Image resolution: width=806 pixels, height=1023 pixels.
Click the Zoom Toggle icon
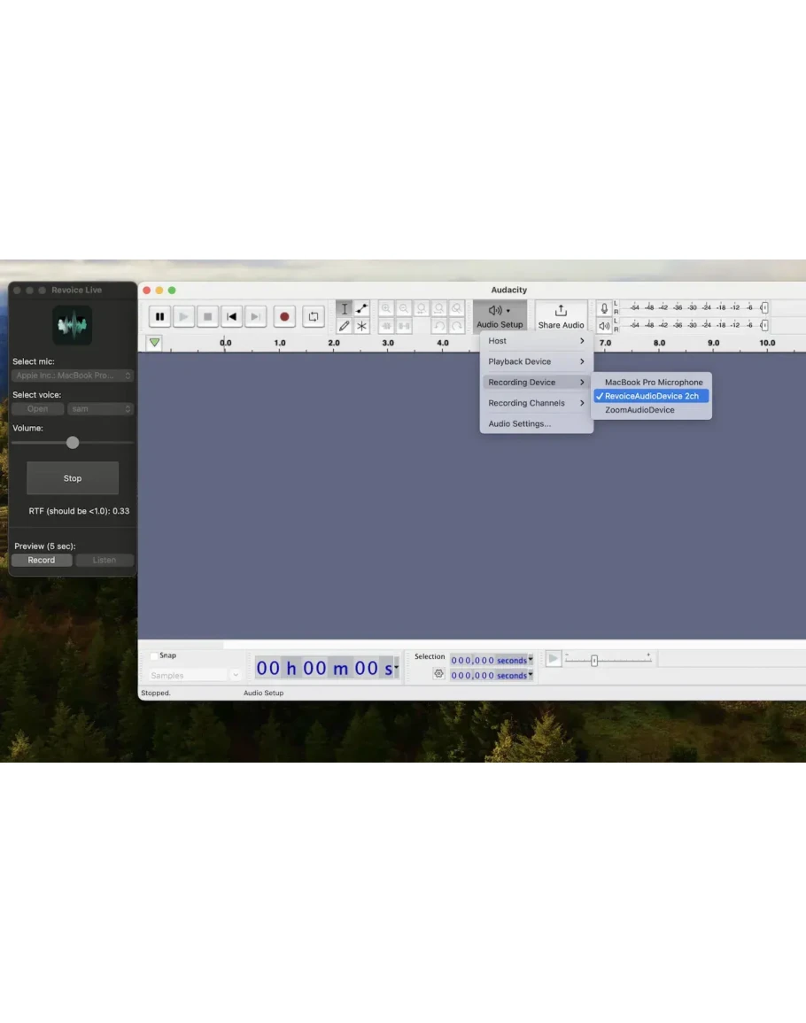click(x=457, y=308)
